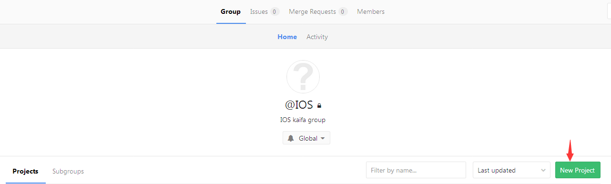Click the bell notification icon

[291, 138]
